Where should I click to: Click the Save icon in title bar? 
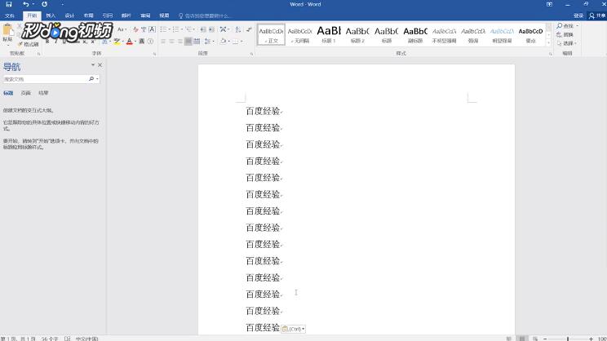[x=8, y=4]
